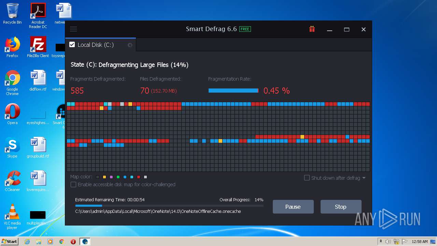Viewport: 437px width, 246px height.
Task: Click the gift box icon
Action: [312, 29]
